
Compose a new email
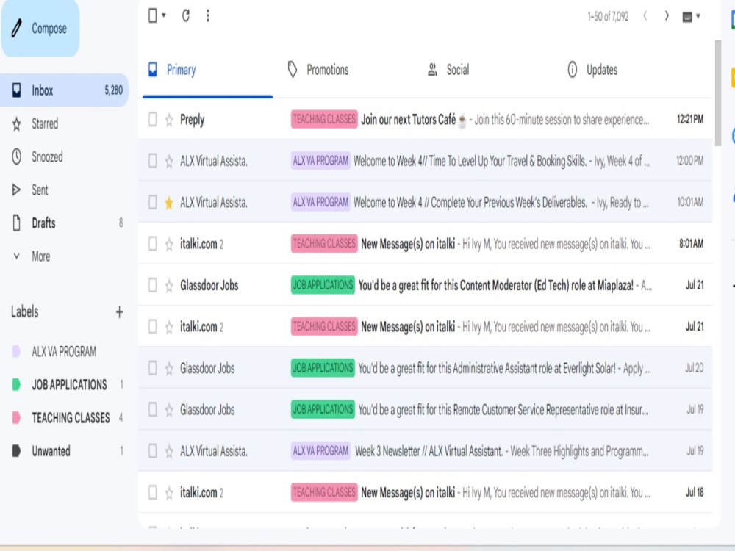coord(40,28)
